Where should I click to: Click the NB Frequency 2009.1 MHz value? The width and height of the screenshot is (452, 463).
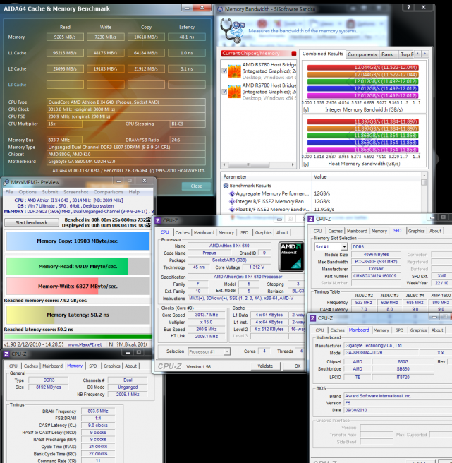[x=128, y=395]
